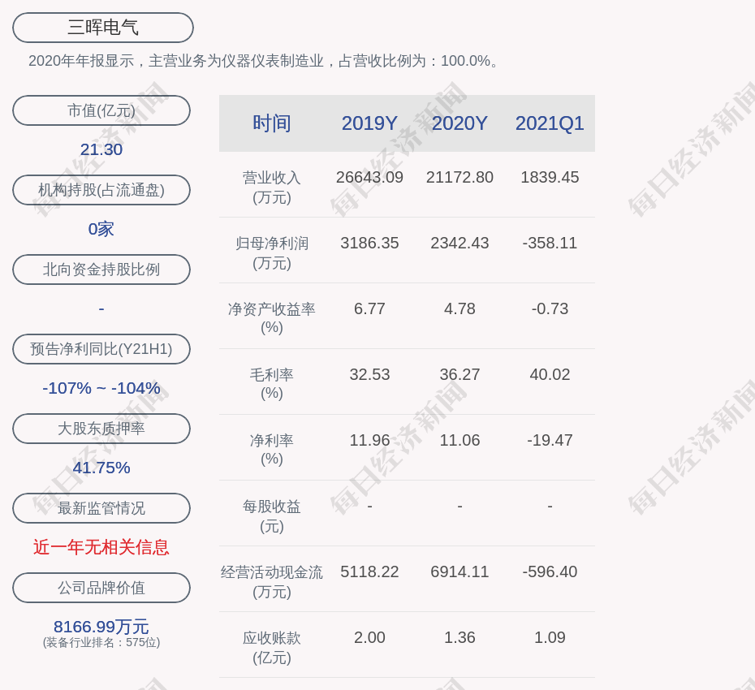The width and height of the screenshot is (755, 690).
Task: Select the 机构持股(占流通盘) badge
Action: [x=101, y=190]
